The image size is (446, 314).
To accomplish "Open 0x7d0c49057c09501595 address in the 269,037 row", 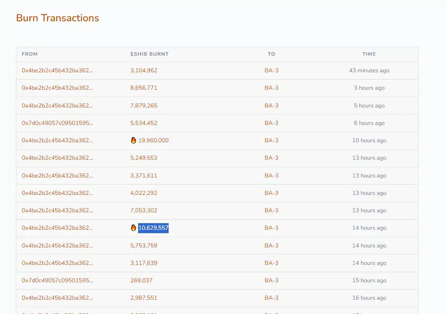I will point(57,280).
